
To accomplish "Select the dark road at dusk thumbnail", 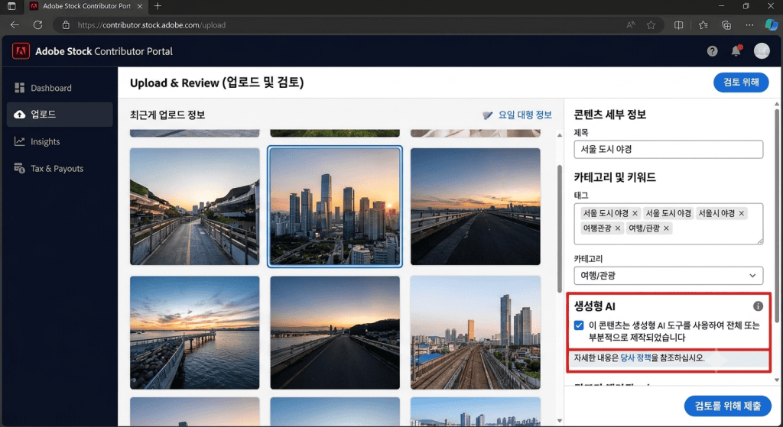I will 335,332.
